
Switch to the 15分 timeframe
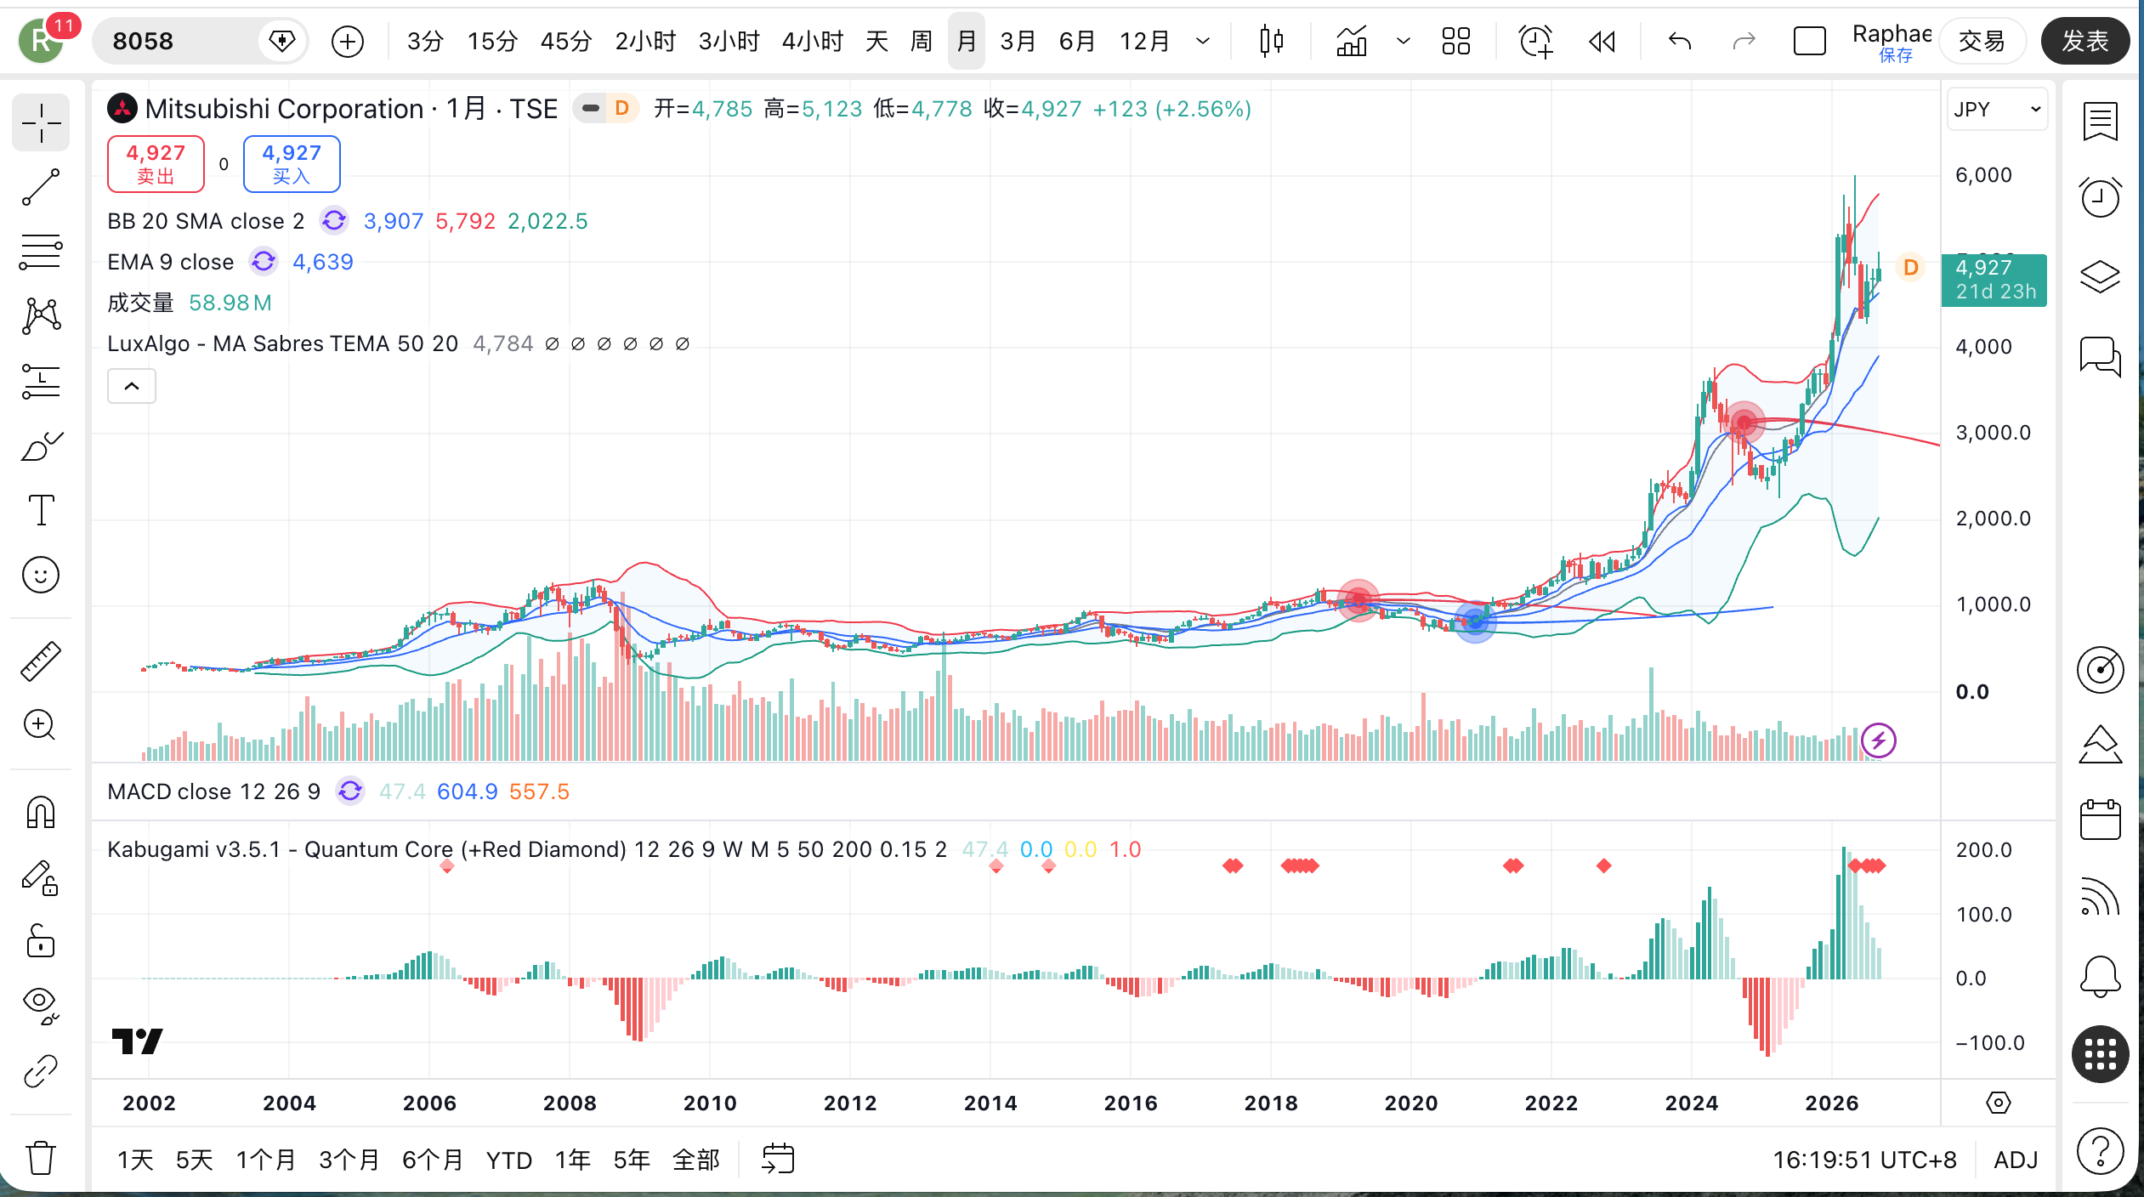tap(492, 41)
